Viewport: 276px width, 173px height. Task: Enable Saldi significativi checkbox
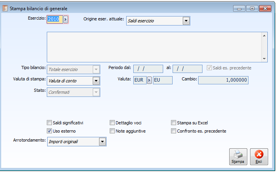click(49, 123)
